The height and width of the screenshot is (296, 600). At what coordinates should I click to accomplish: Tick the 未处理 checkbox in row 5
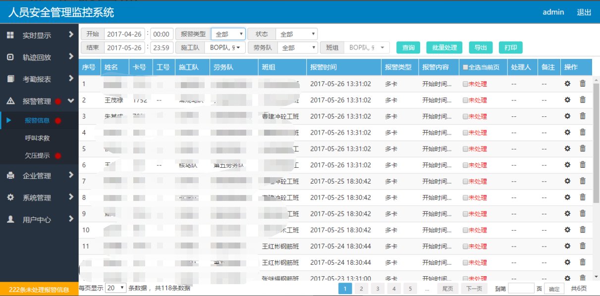(x=465, y=149)
